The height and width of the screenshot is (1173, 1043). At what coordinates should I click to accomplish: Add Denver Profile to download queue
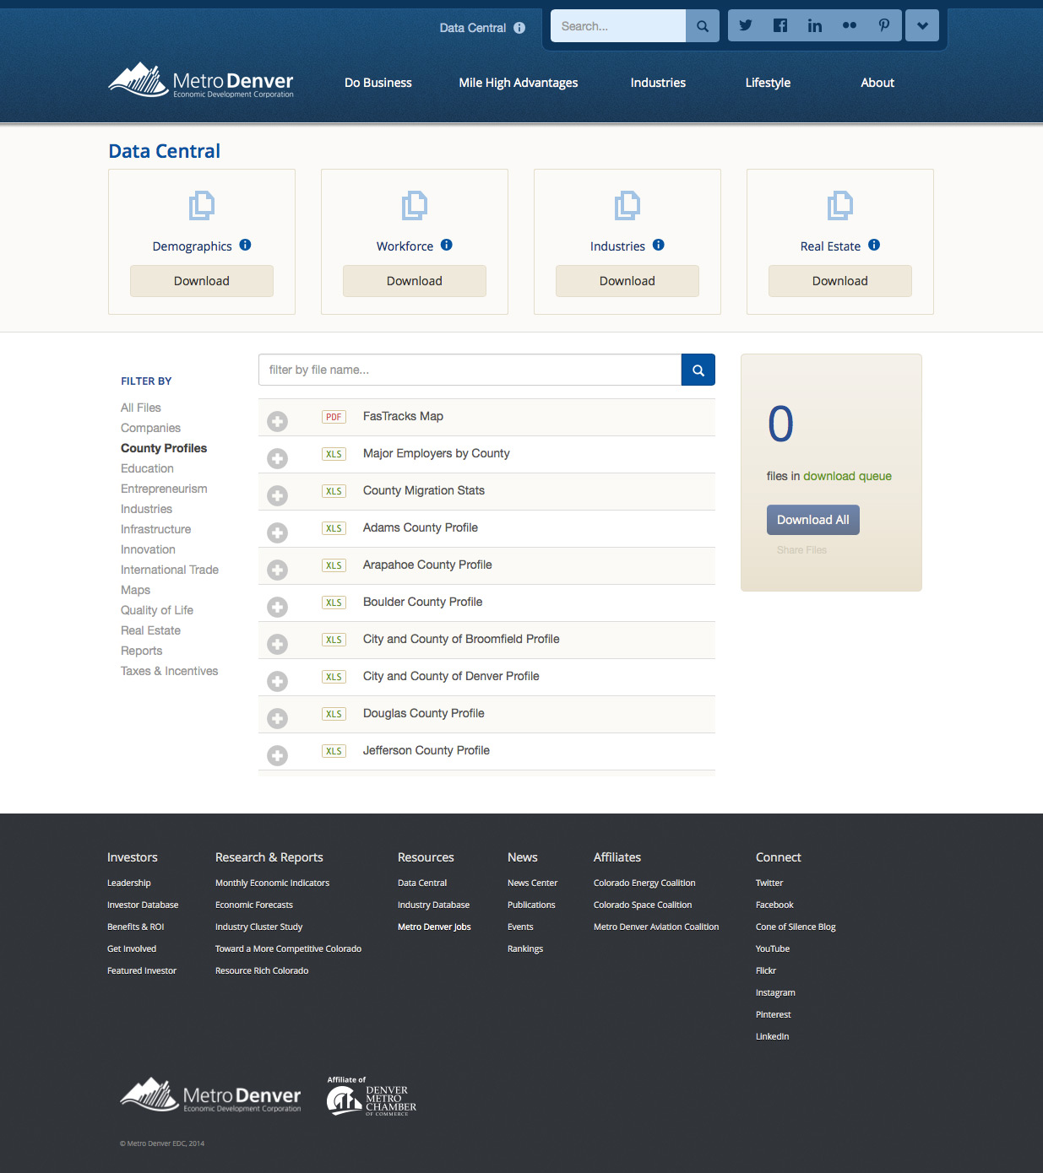tap(277, 681)
